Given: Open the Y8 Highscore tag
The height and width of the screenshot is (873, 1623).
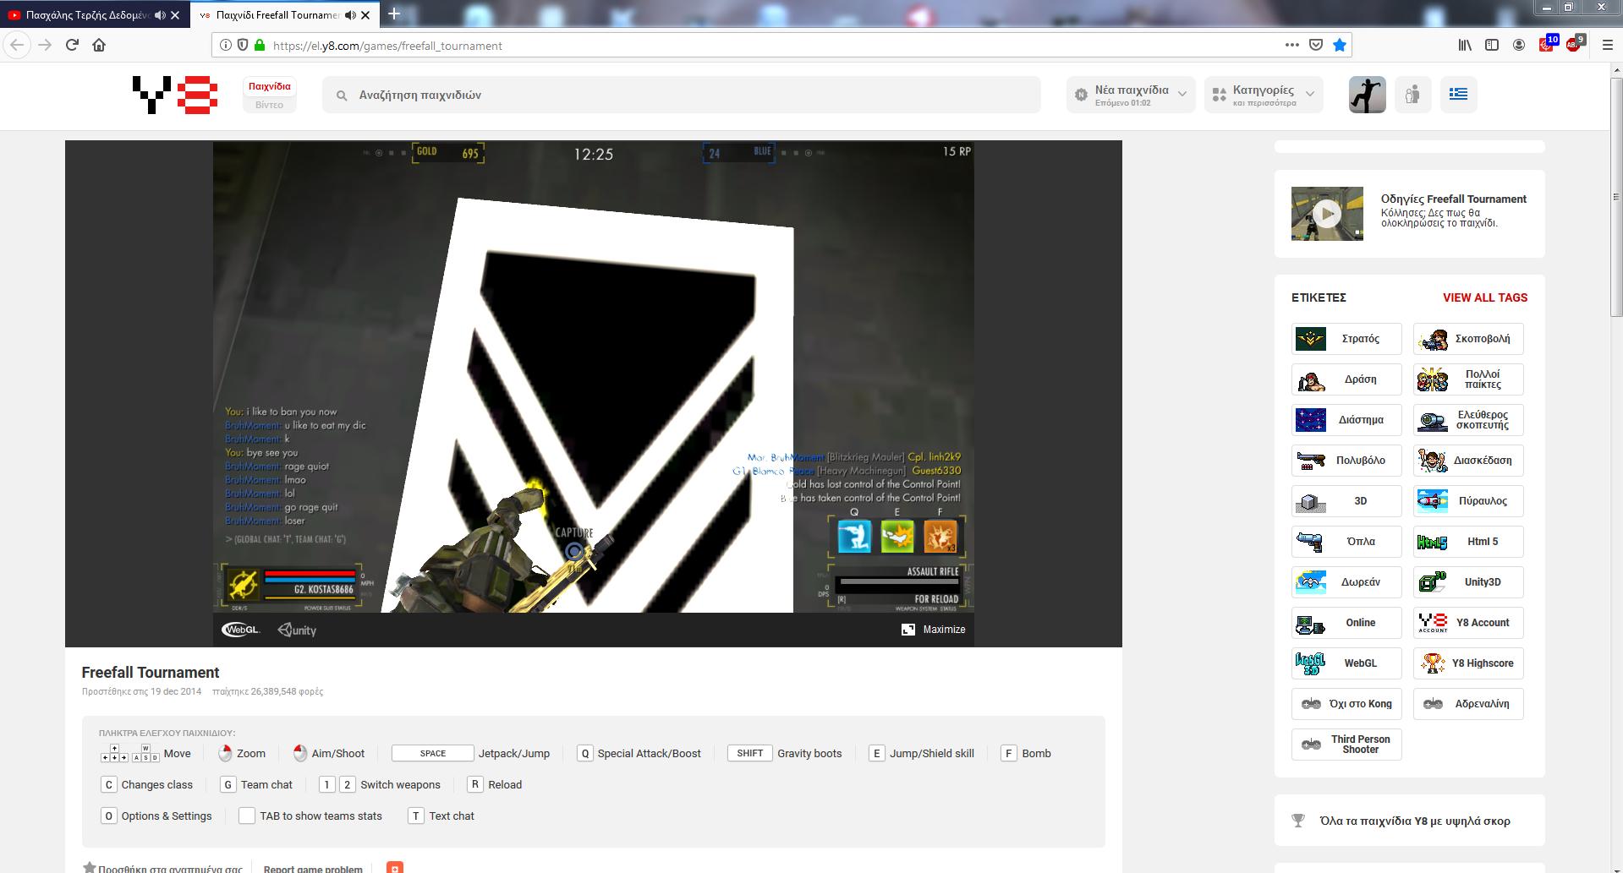Looking at the screenshot, I should pos(1468,663).
